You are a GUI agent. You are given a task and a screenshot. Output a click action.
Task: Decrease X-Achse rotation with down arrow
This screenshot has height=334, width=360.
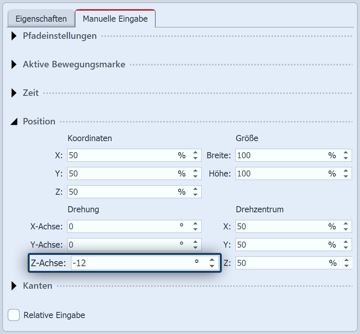195,229
